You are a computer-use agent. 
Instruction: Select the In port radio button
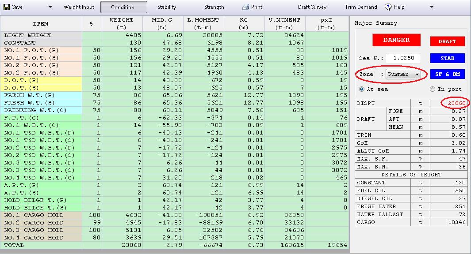point(433,89)
